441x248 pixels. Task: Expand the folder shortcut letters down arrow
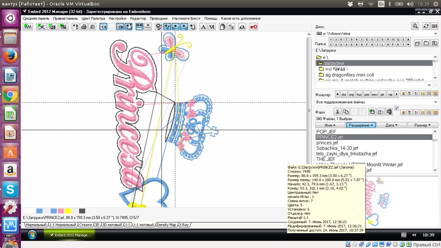408,44
